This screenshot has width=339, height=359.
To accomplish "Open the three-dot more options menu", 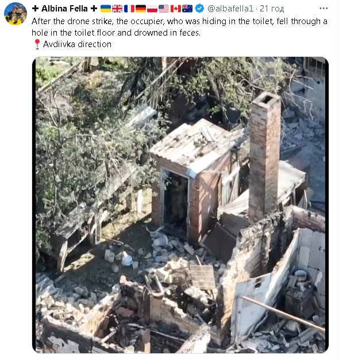I will [323, 9].
